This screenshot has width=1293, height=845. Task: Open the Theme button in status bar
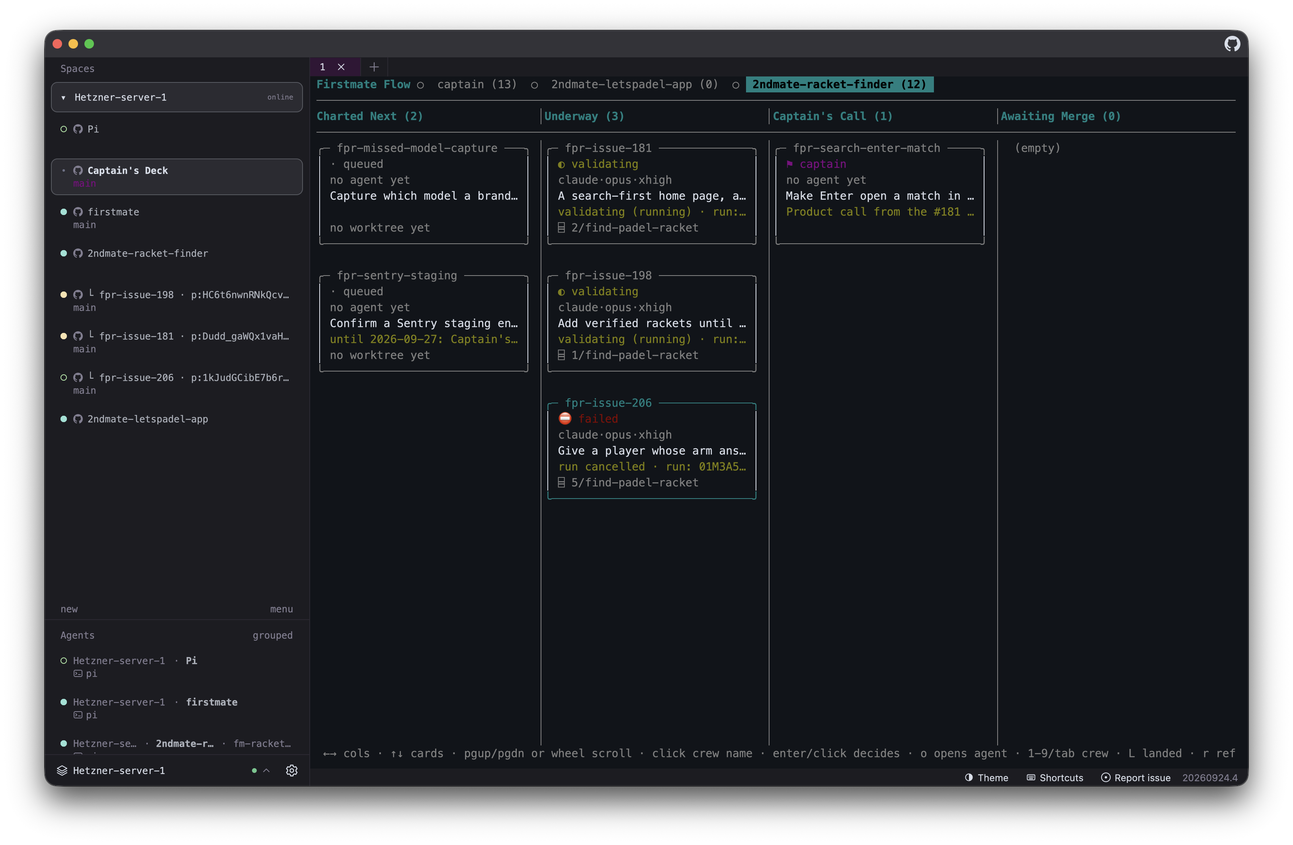pos(986,777)
